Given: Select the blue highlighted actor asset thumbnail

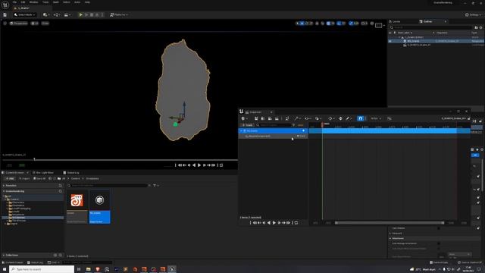Looking at the screenshot, I should [99, 206].
